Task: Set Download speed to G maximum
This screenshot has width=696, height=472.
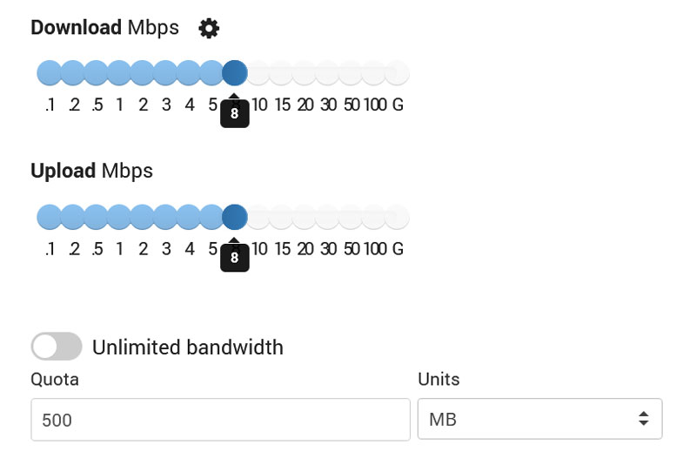Action: click(x=398, y=72)
